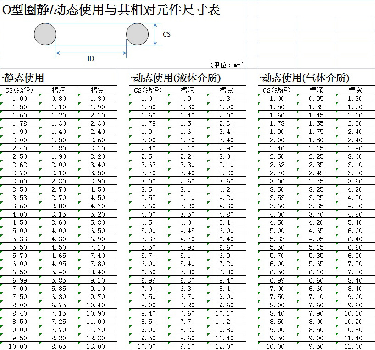Click the "CS" label in the O-ring diagram

point(166,34)
